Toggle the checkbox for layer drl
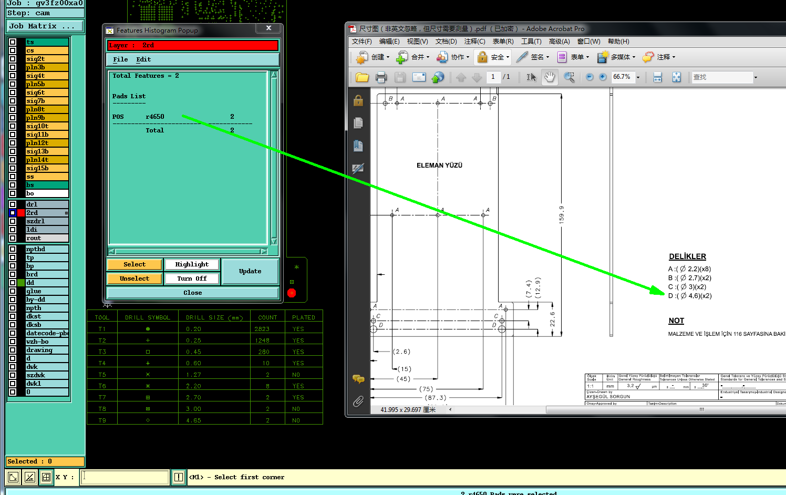 click(13, 204)
